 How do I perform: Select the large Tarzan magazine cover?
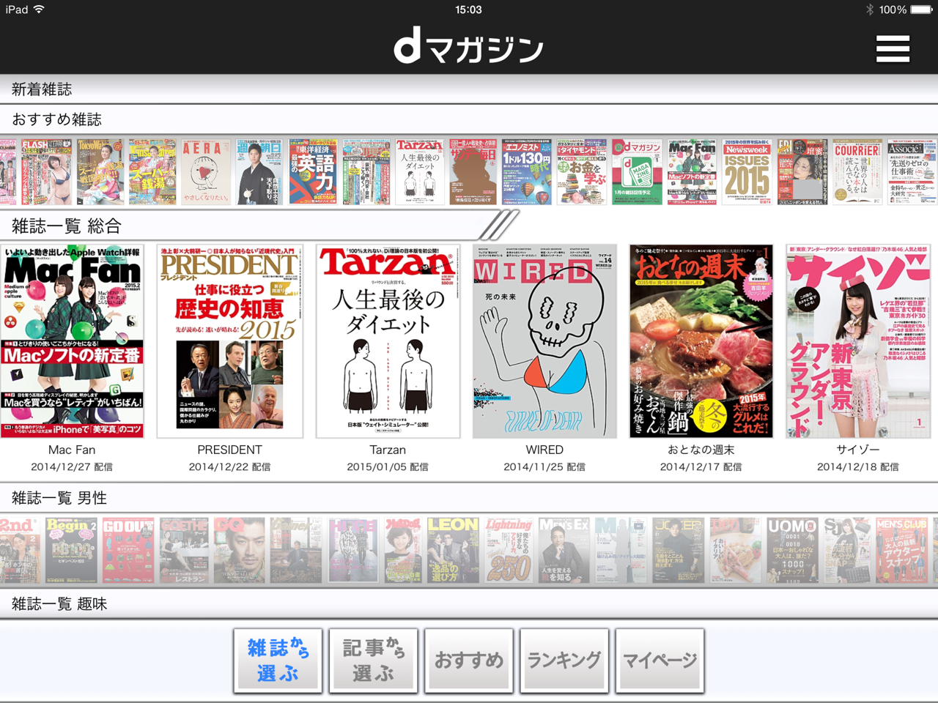click(x=388, y=341)
